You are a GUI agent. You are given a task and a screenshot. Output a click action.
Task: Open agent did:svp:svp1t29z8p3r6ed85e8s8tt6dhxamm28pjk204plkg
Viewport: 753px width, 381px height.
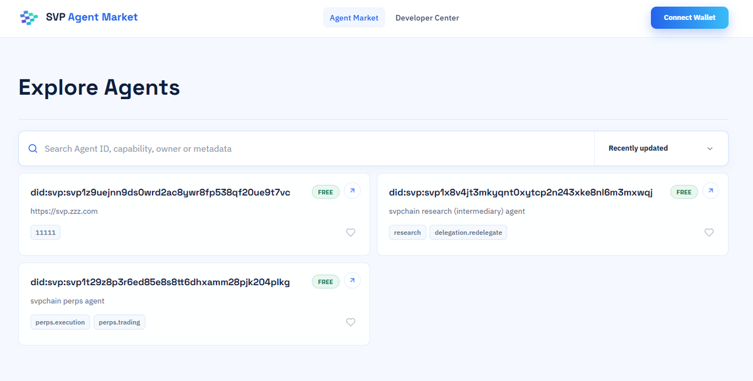click(160, 282)
